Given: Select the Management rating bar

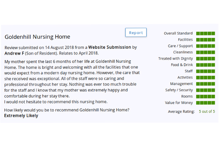Looking at the screenshot, I should [205, 84].
